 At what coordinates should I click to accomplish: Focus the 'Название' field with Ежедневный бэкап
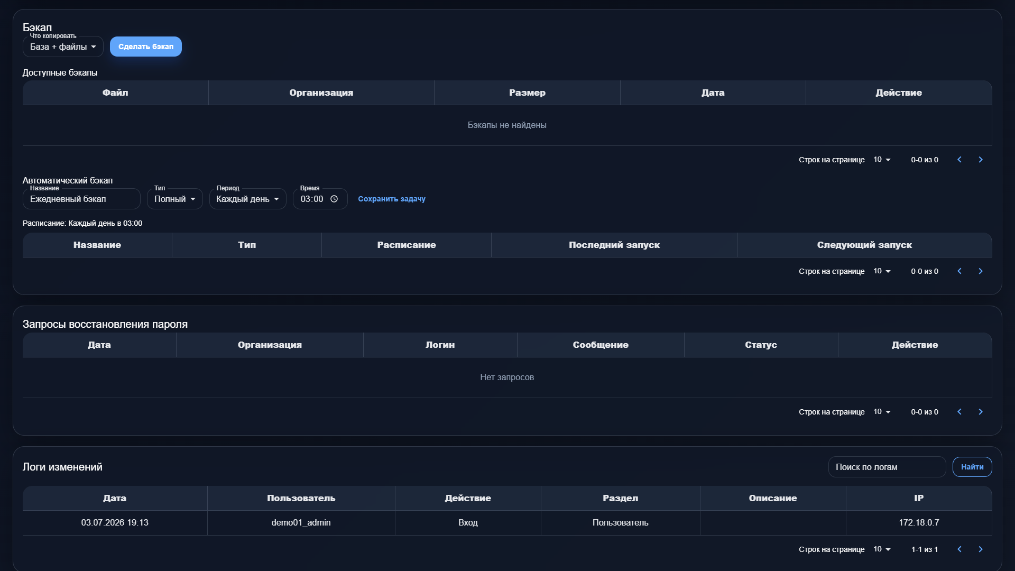[81, 199]
